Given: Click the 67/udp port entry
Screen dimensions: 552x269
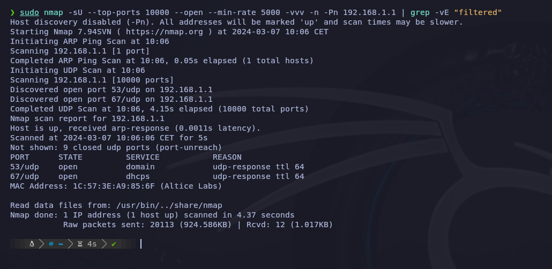Looking at the screenshot, I should coord(25,176).
